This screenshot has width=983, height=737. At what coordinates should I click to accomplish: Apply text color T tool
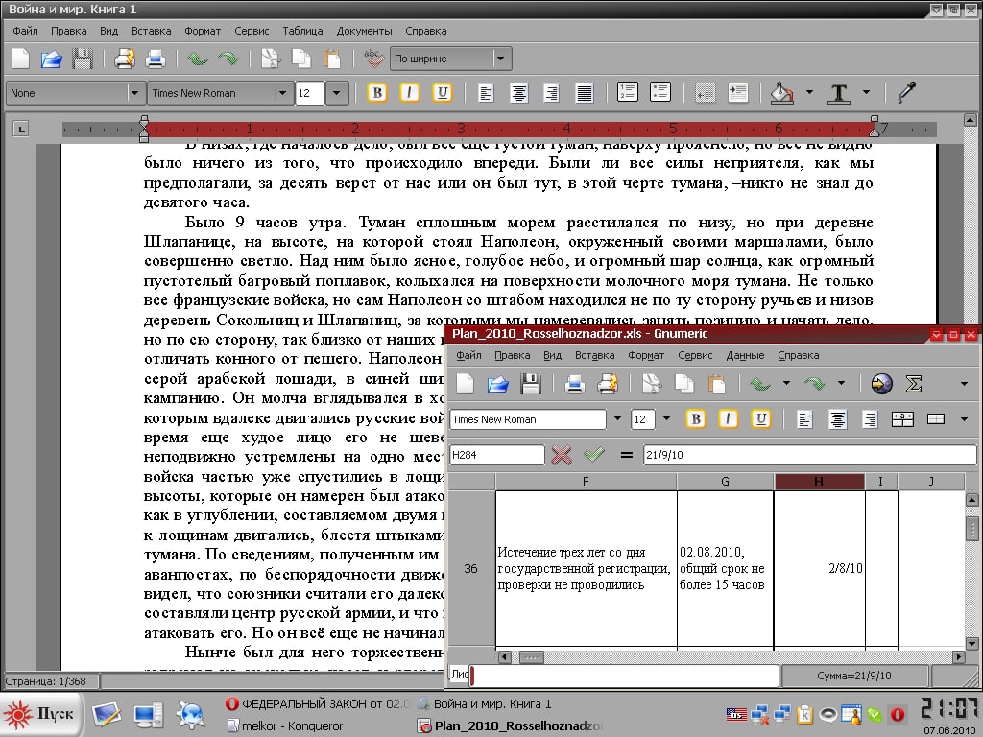click(839, 93)
